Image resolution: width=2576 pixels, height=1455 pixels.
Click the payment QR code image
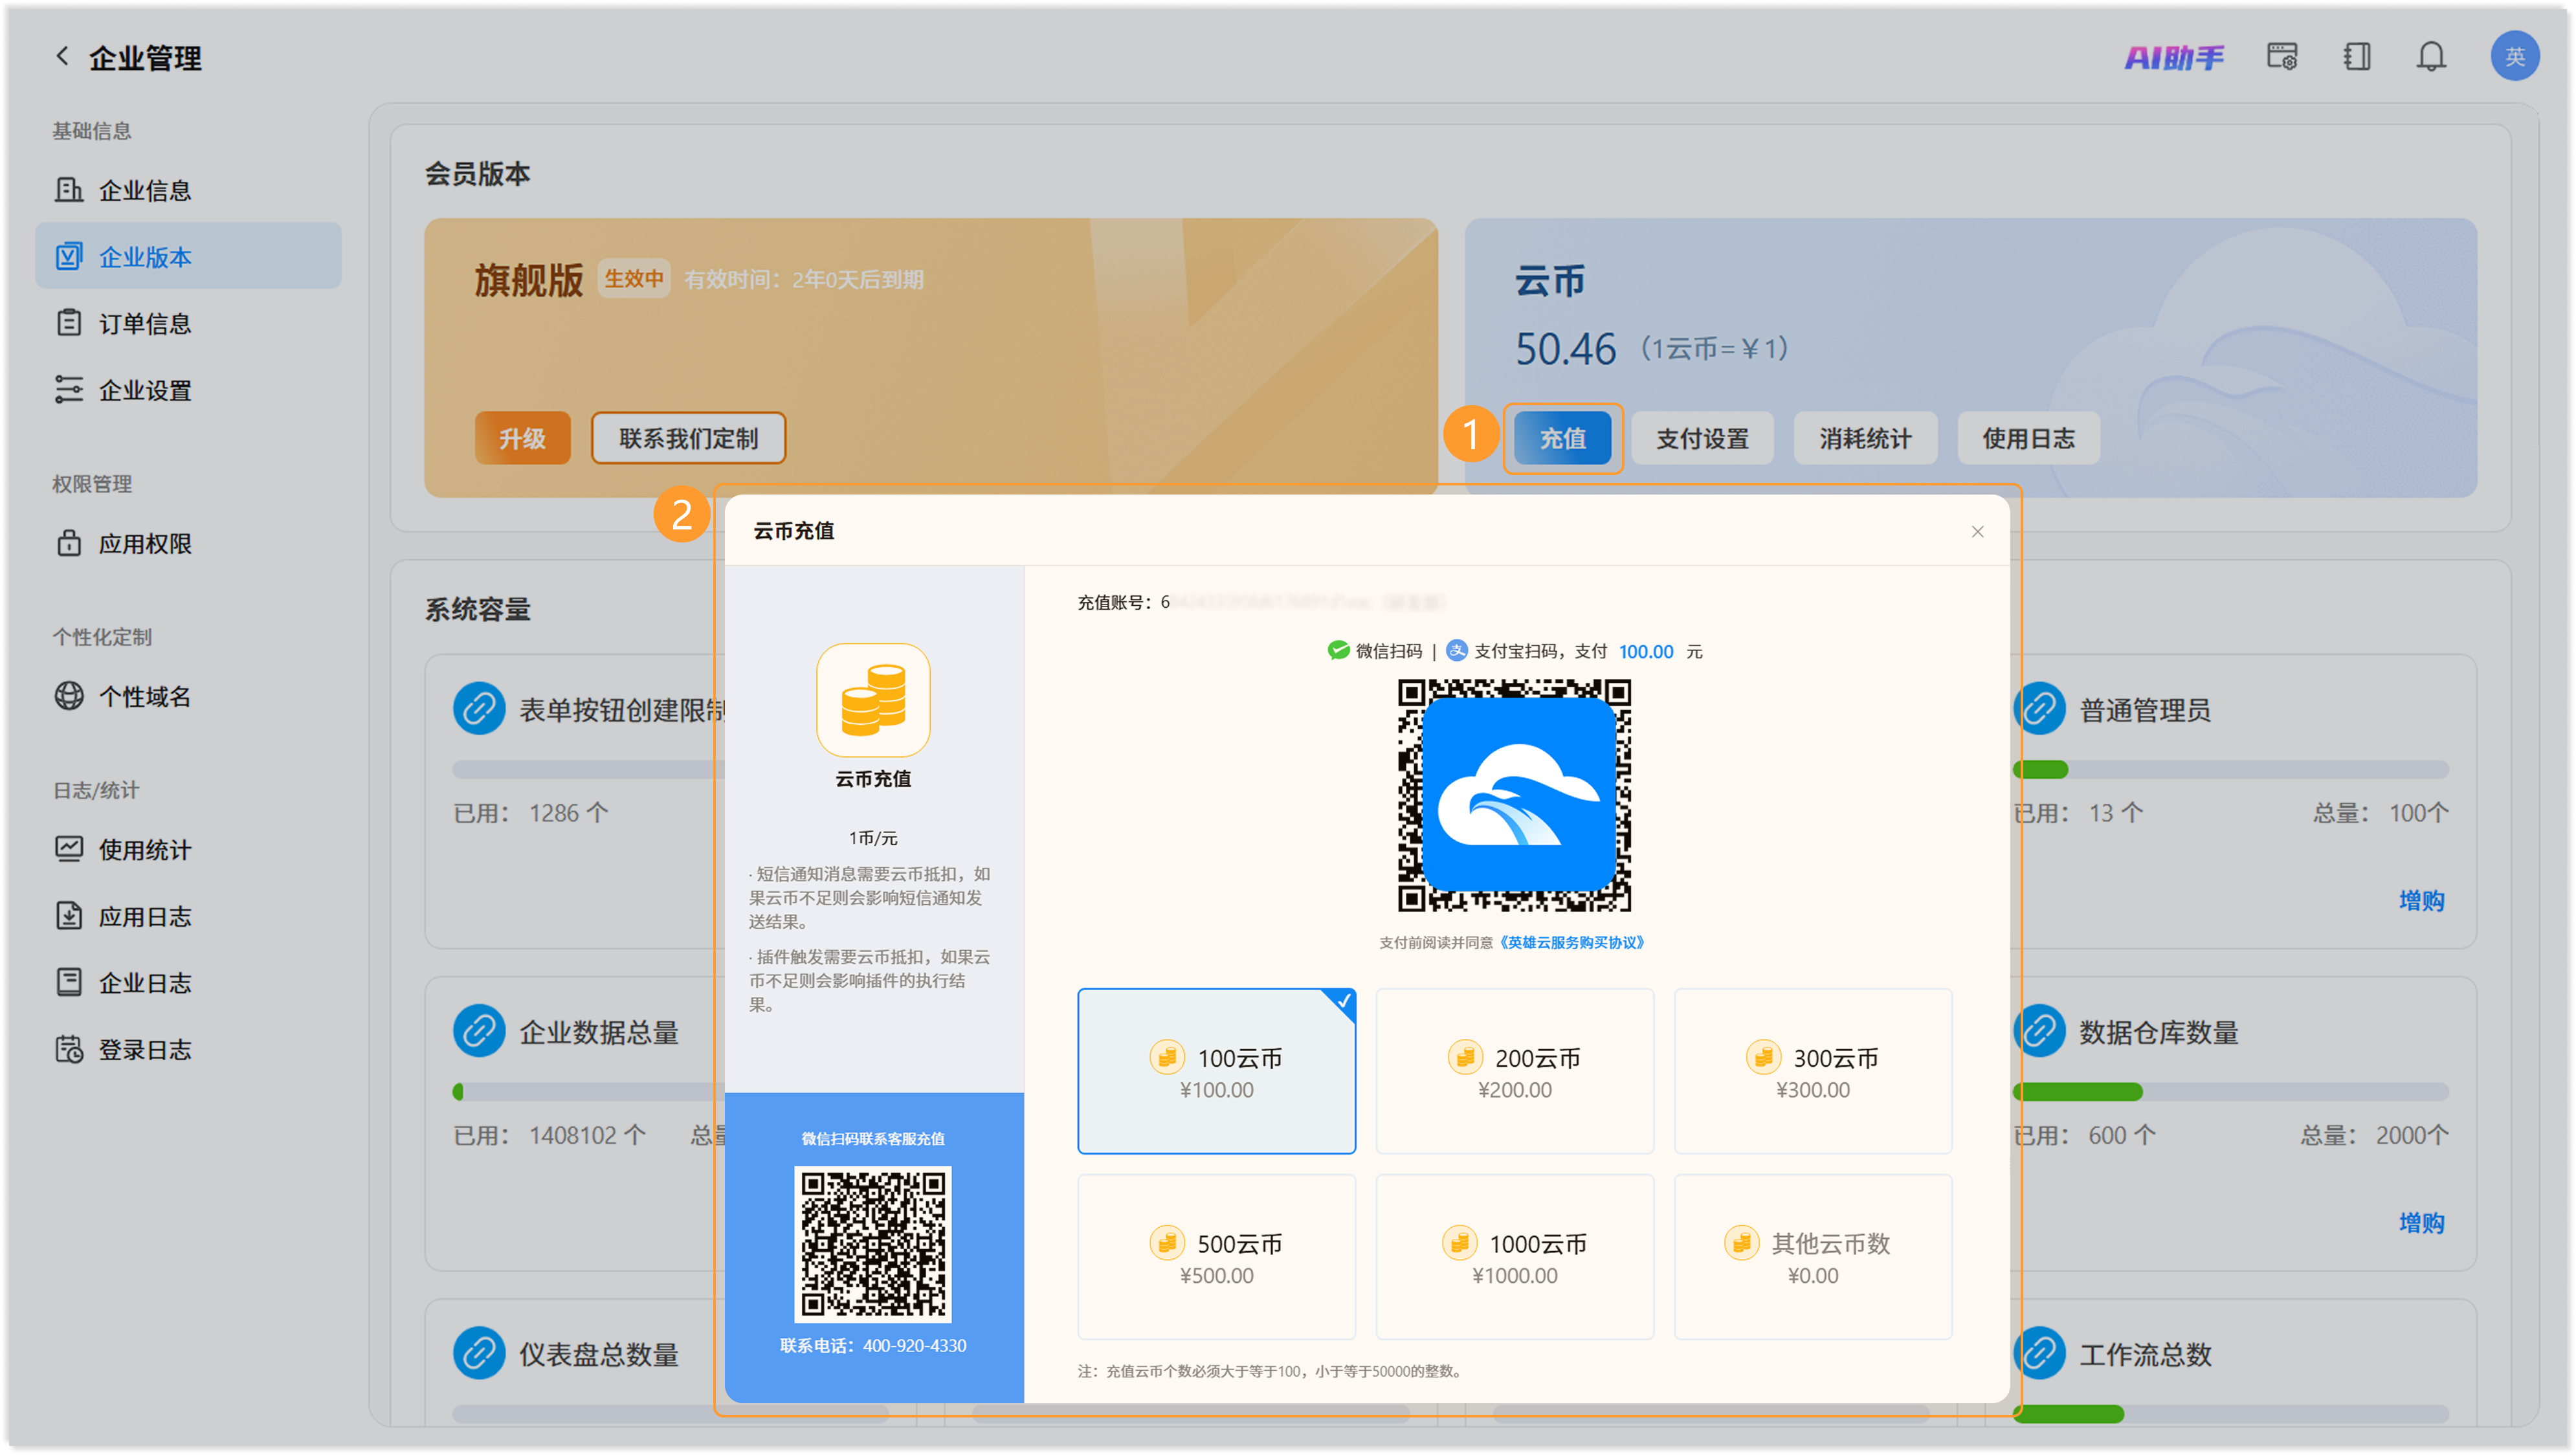pos(1514,795)
